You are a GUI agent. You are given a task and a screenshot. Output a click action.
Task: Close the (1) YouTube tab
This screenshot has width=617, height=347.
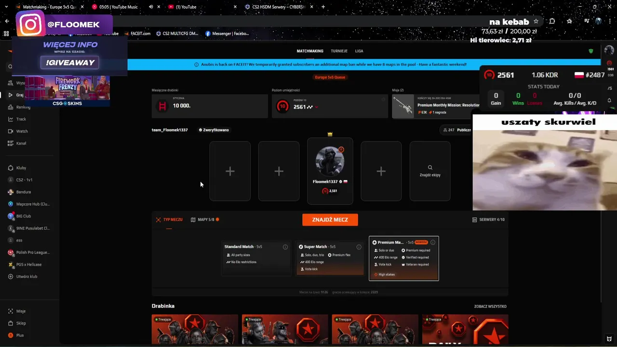pos(235,7)
